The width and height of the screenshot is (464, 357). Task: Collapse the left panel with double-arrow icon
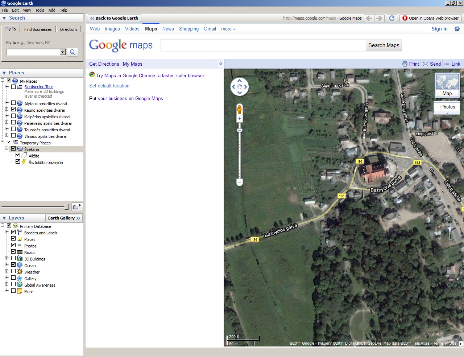click(221, 64)
